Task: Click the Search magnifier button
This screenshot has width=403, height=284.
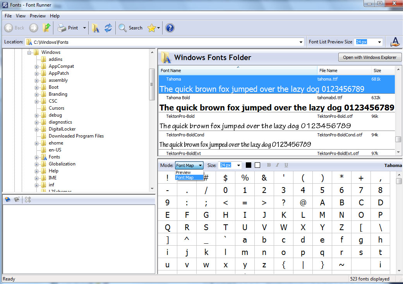Action: [x=130, y=28]
